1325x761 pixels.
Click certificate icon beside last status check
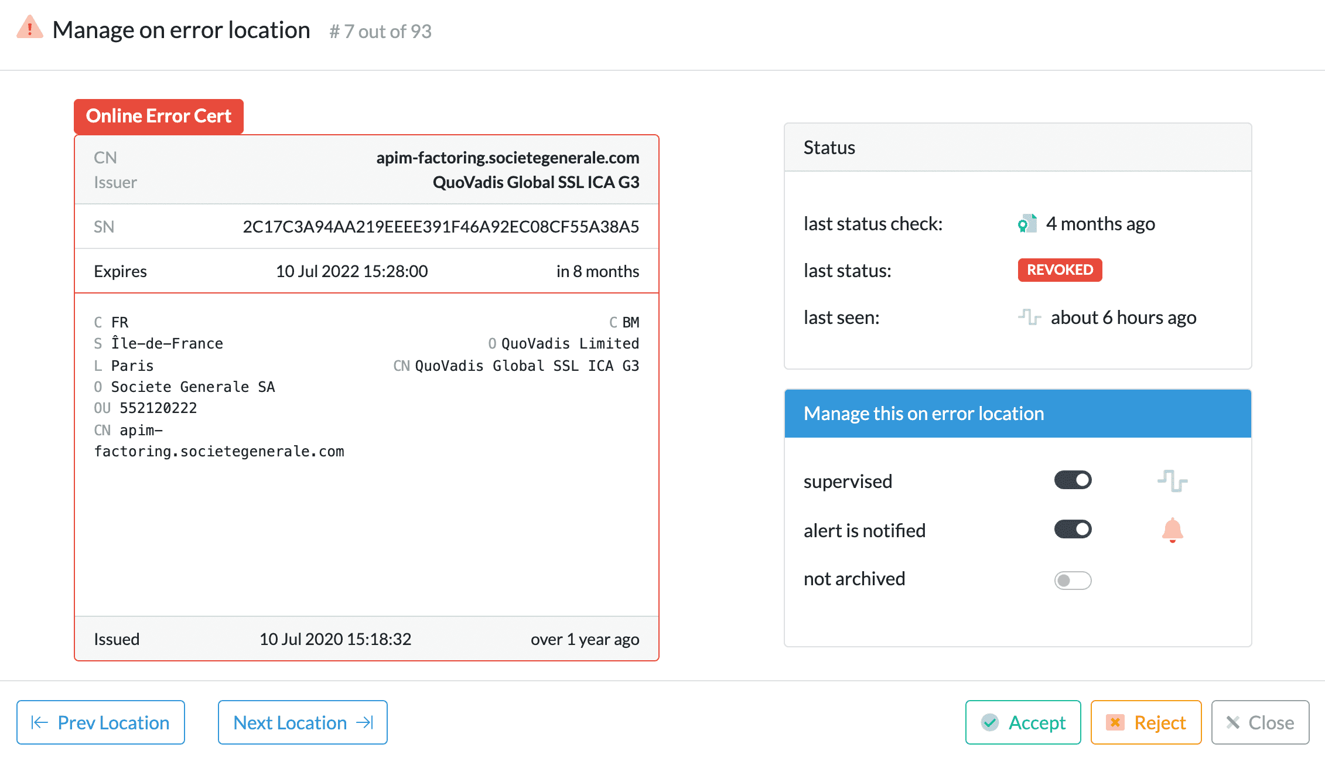click(1027, 224)
